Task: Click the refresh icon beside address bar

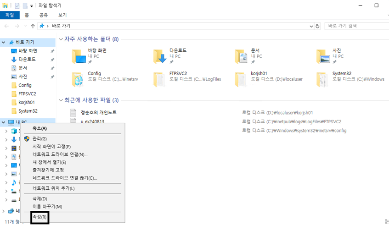Action: (317, 26)
